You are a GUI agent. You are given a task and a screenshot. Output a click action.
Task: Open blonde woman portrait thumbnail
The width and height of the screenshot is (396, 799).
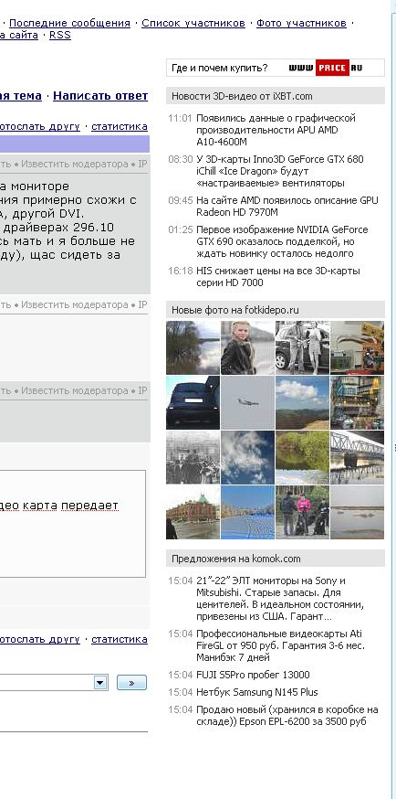(247, 347)
